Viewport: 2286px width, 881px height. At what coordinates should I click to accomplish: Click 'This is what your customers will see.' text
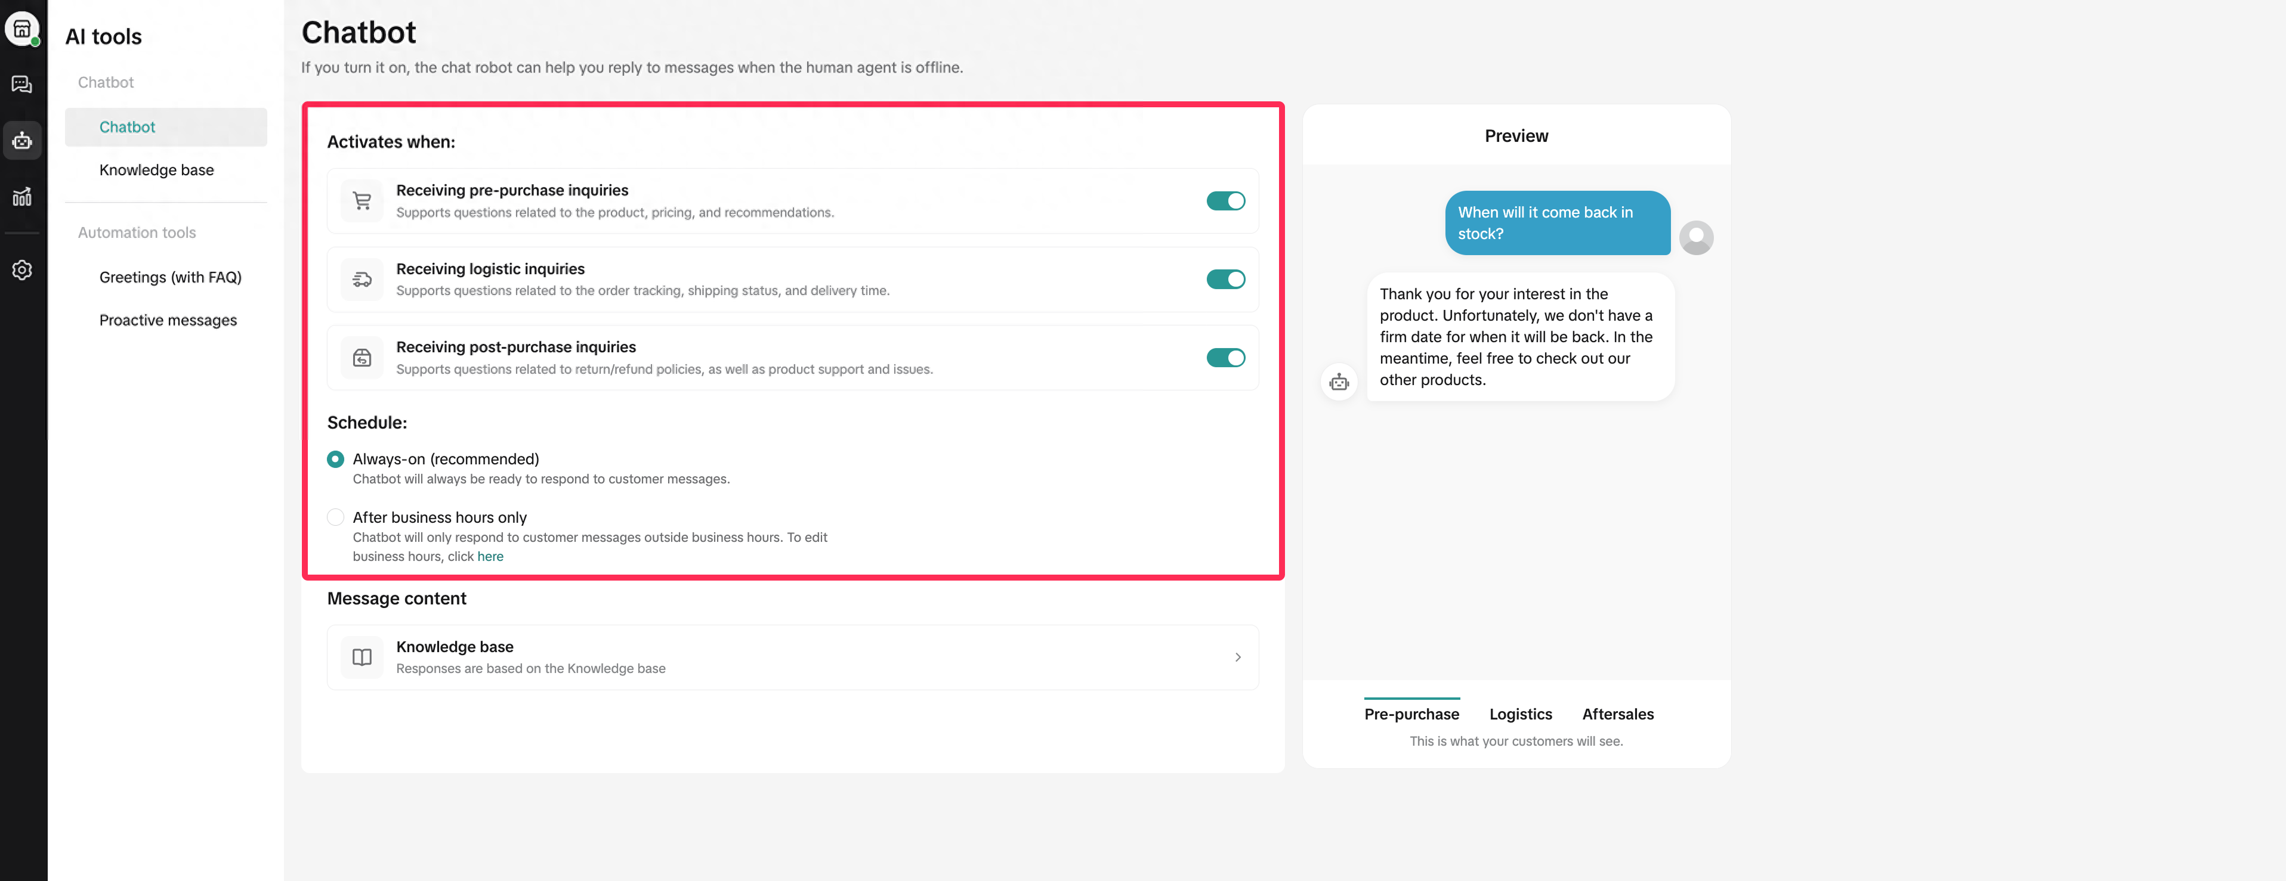point(1516,741)
